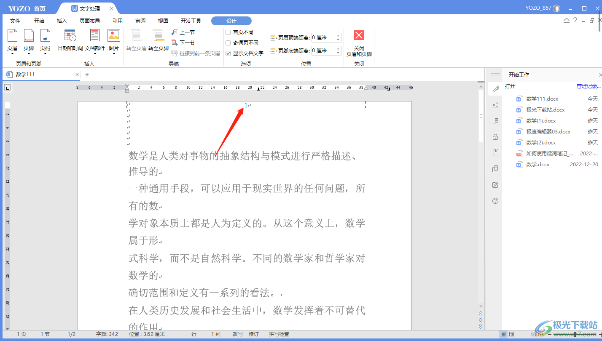Open a new document tab with plus
The height and width of the screenshot is (341, 602).
coord(87,75)
